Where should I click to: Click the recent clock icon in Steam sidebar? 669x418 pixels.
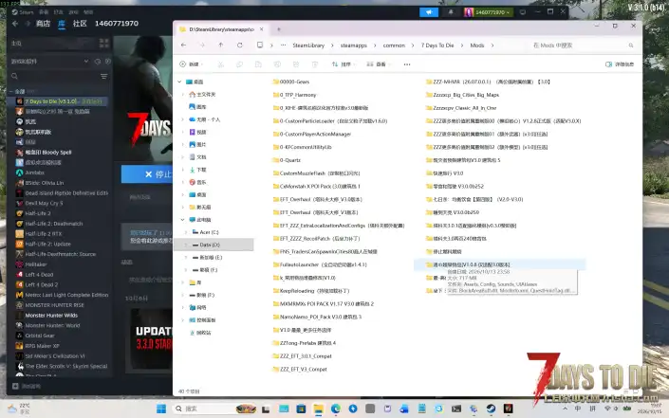pos(98,62)
